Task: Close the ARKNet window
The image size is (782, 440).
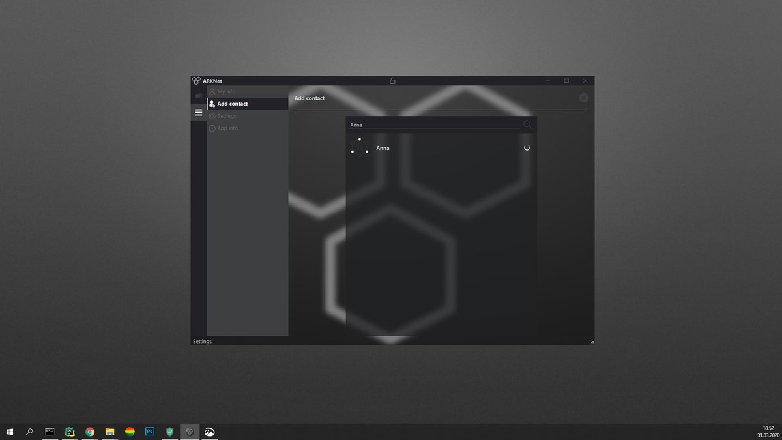Action: click(585, 81)
